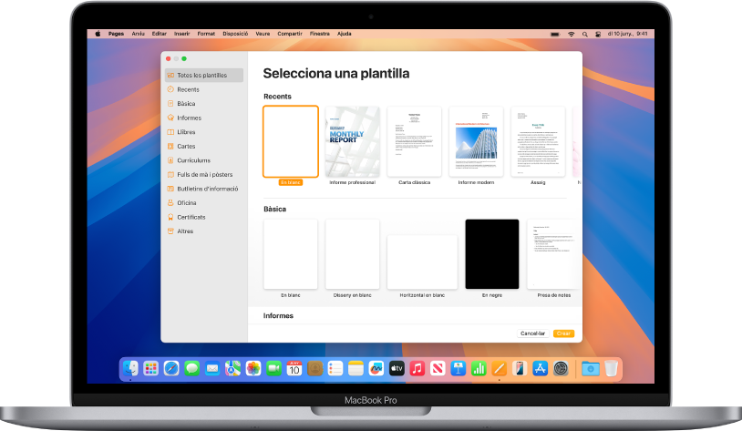Image resolution: width=742 pixels, height=431 pixels.
Task: Open Maps app in the Dock
Action: [x=232, y=368]
